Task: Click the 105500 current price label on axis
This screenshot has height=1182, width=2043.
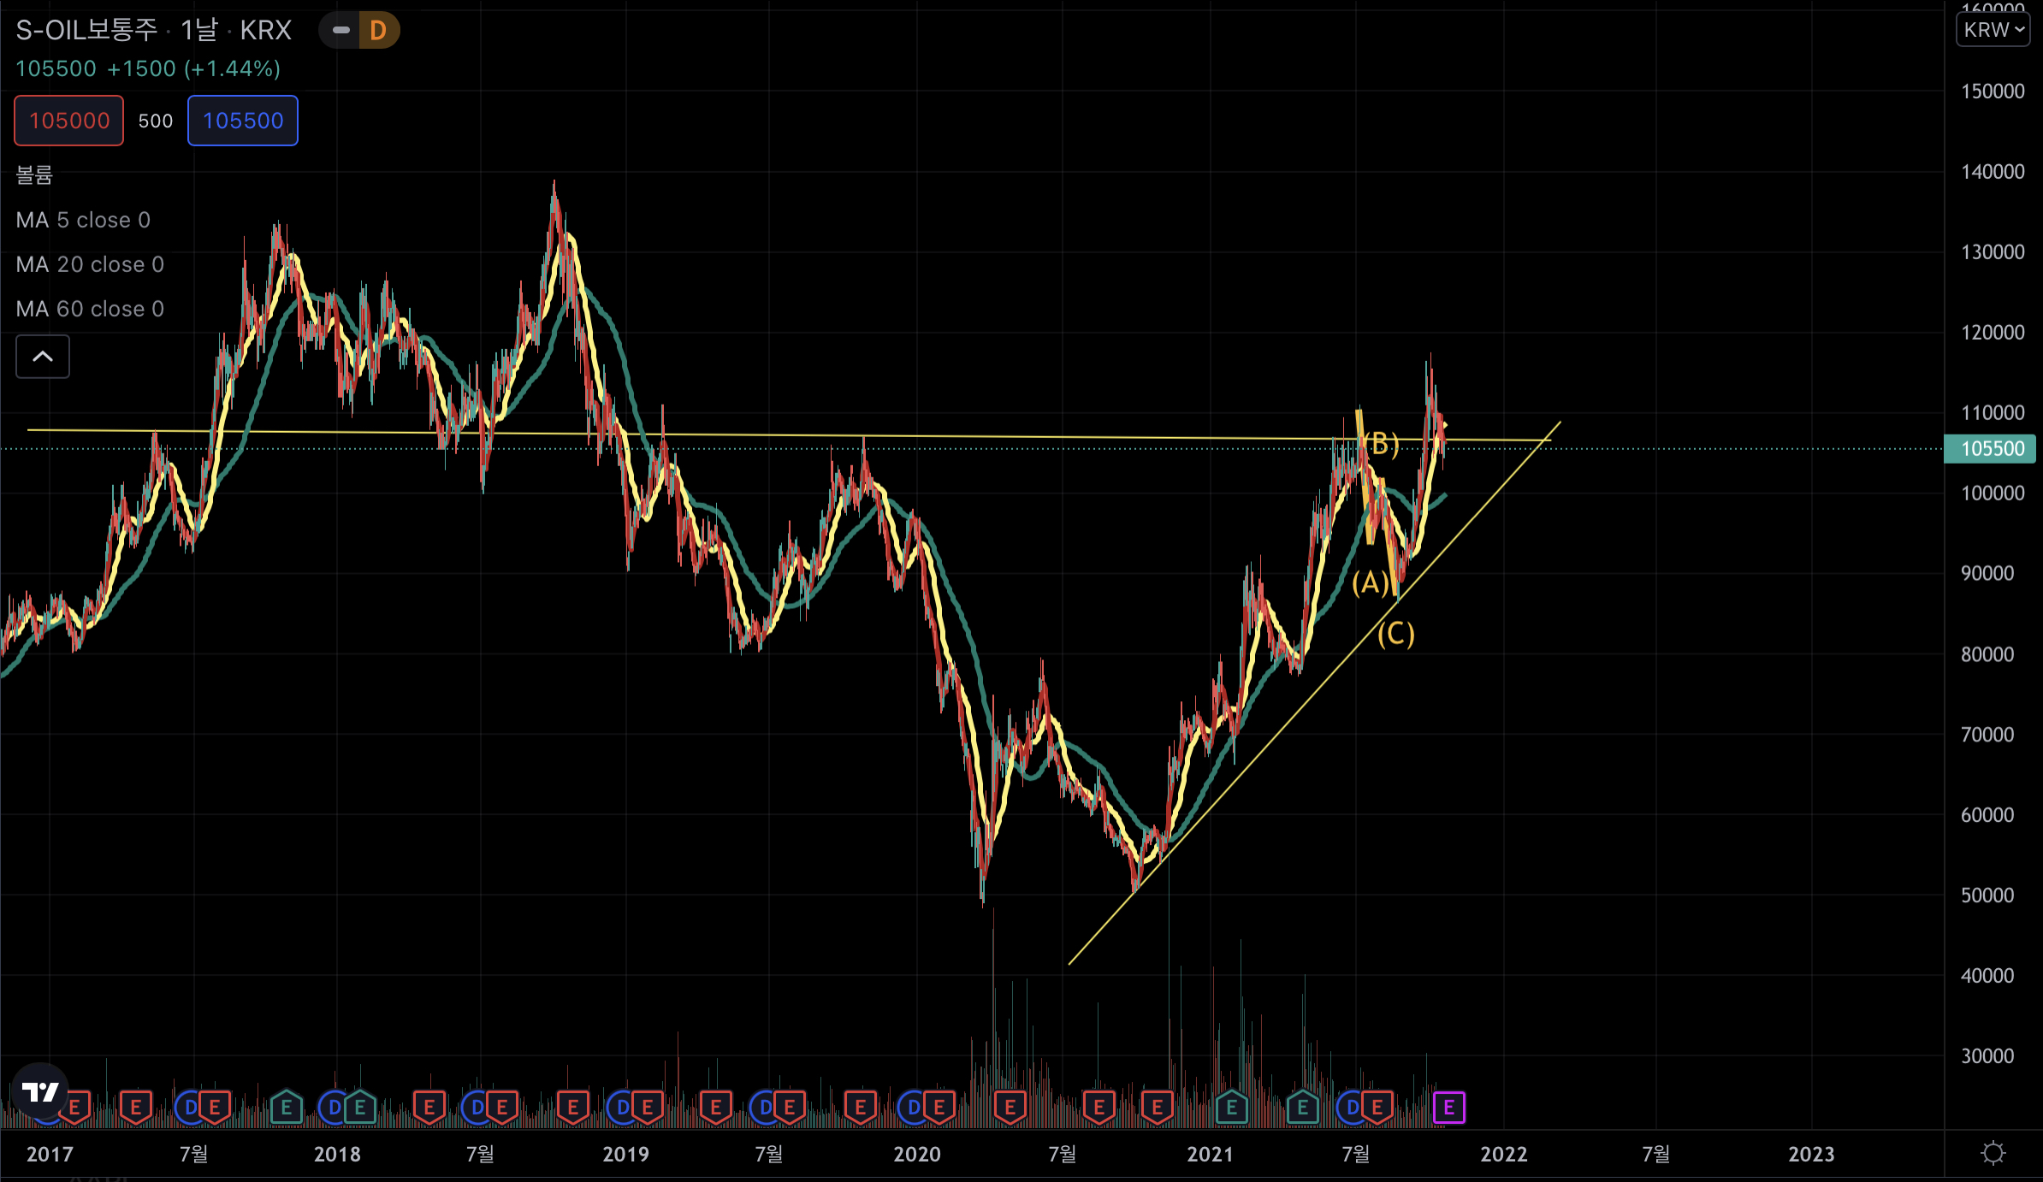Action: [x=1992, y=448]
